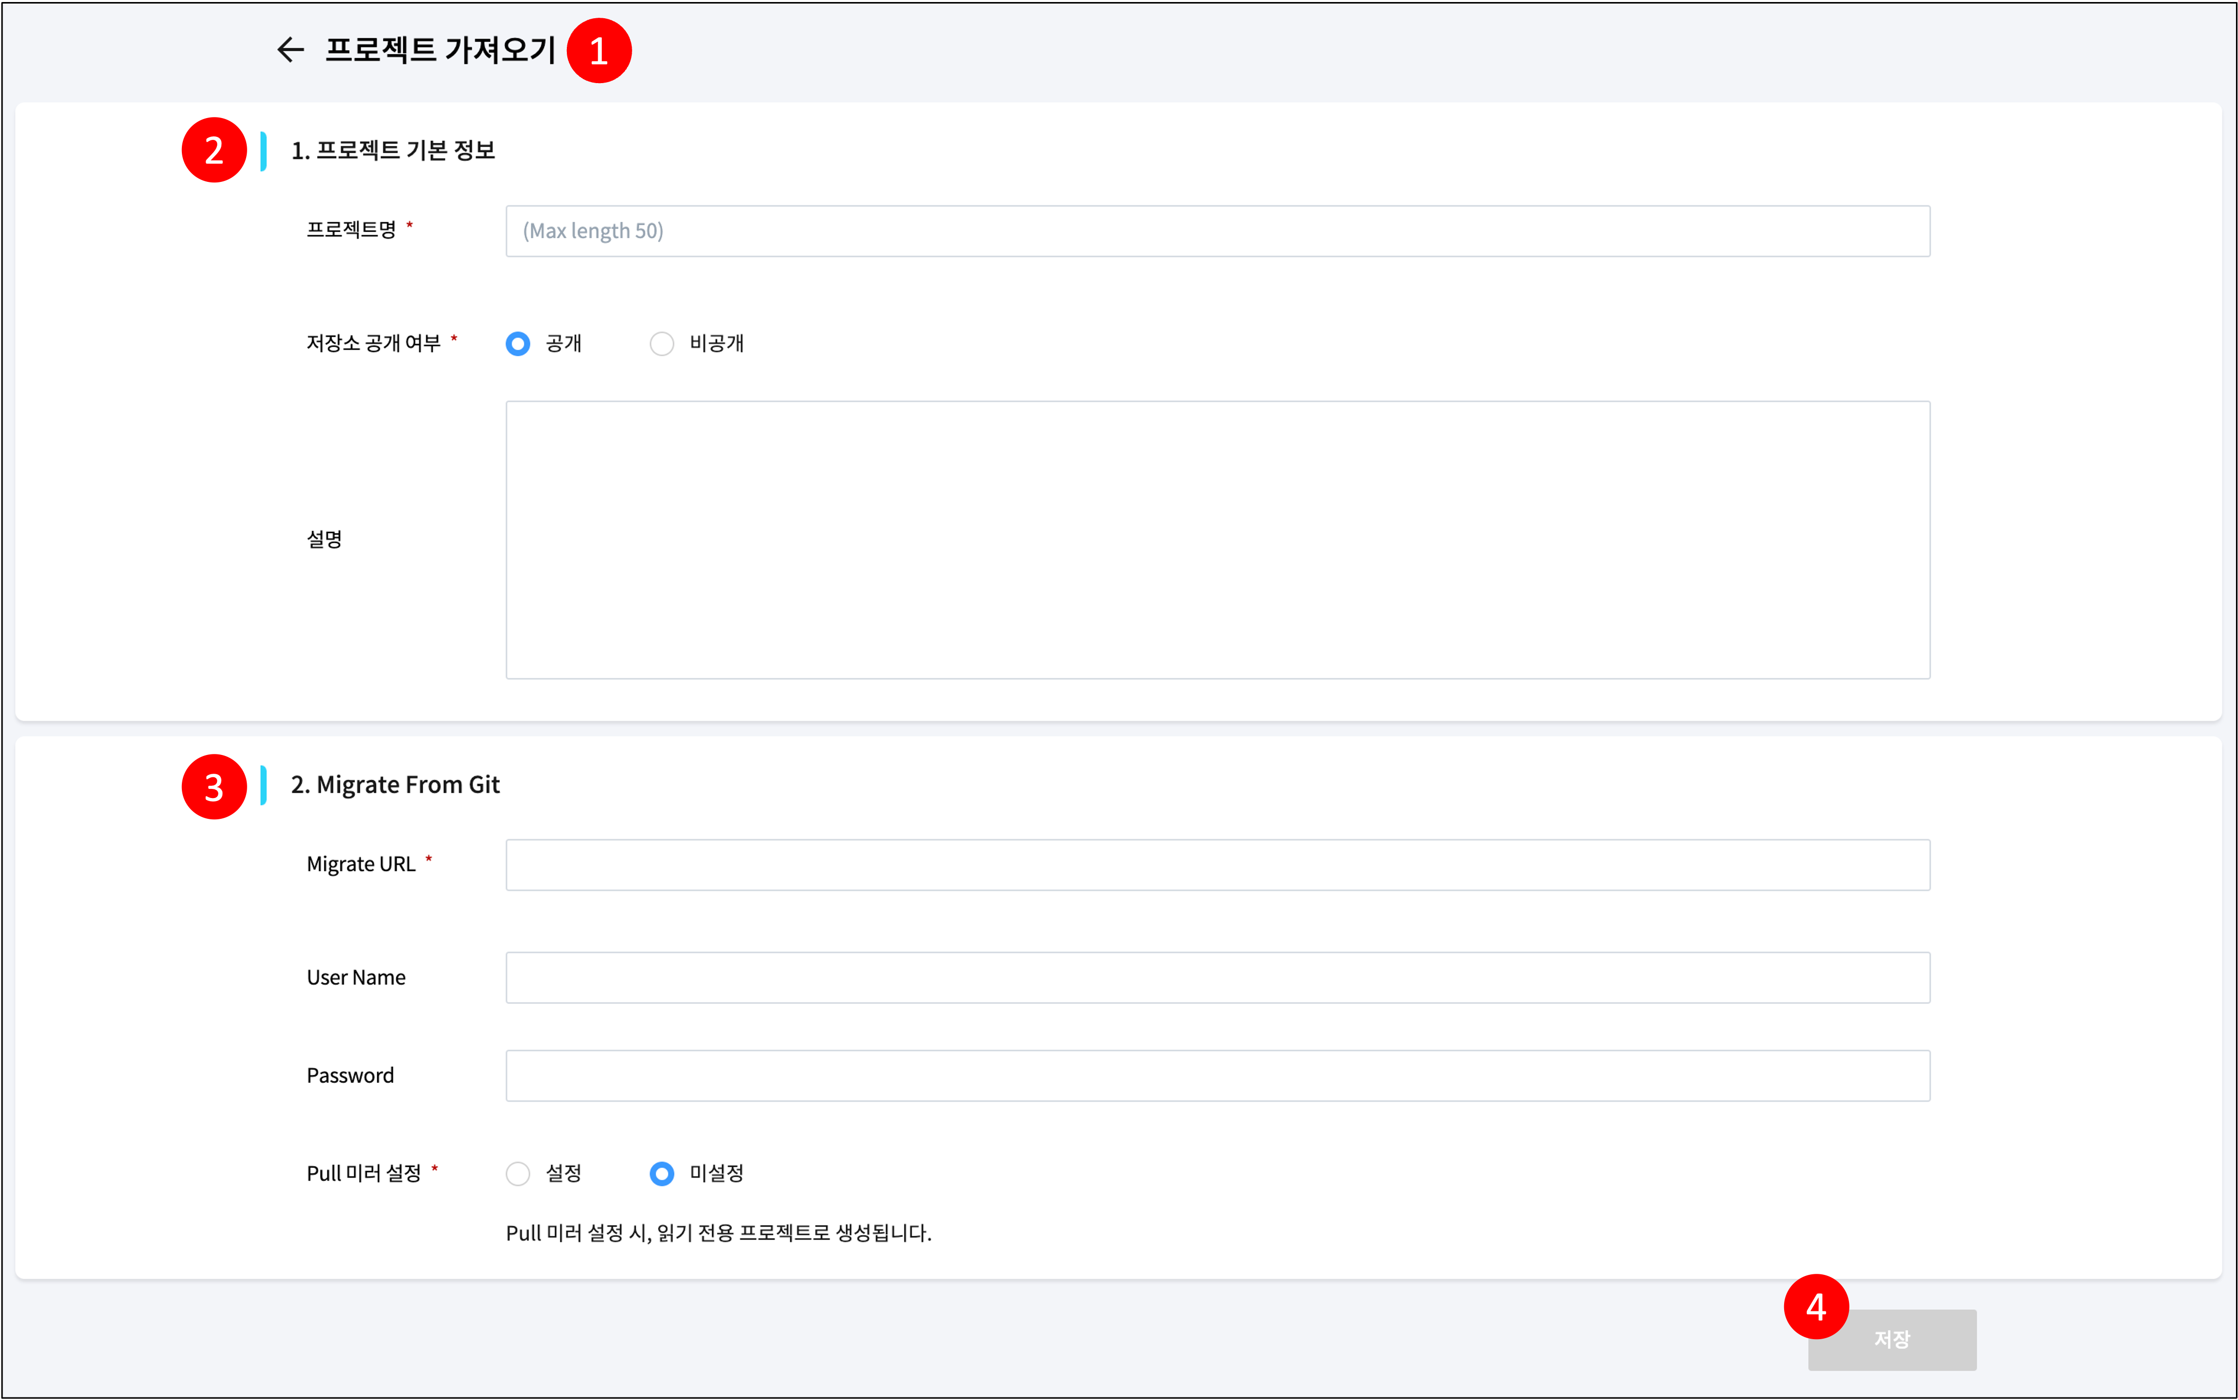2238x1400 pixels.
Task: Click the red annotation marker 2
Action: coord(214,150)
